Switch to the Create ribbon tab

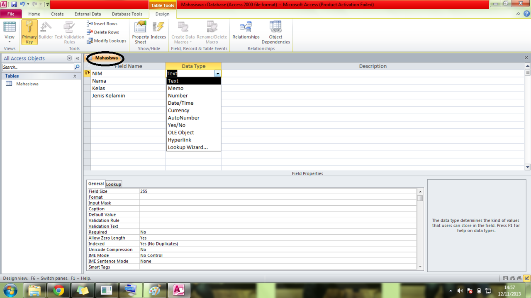57,14
